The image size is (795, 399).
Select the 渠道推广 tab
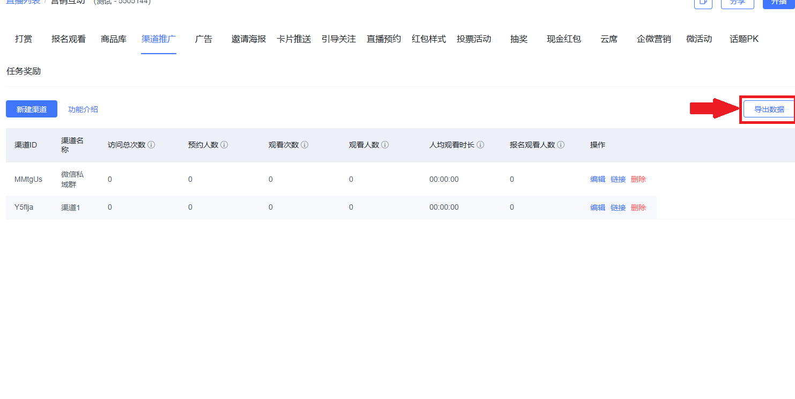(x=159, y=39)
